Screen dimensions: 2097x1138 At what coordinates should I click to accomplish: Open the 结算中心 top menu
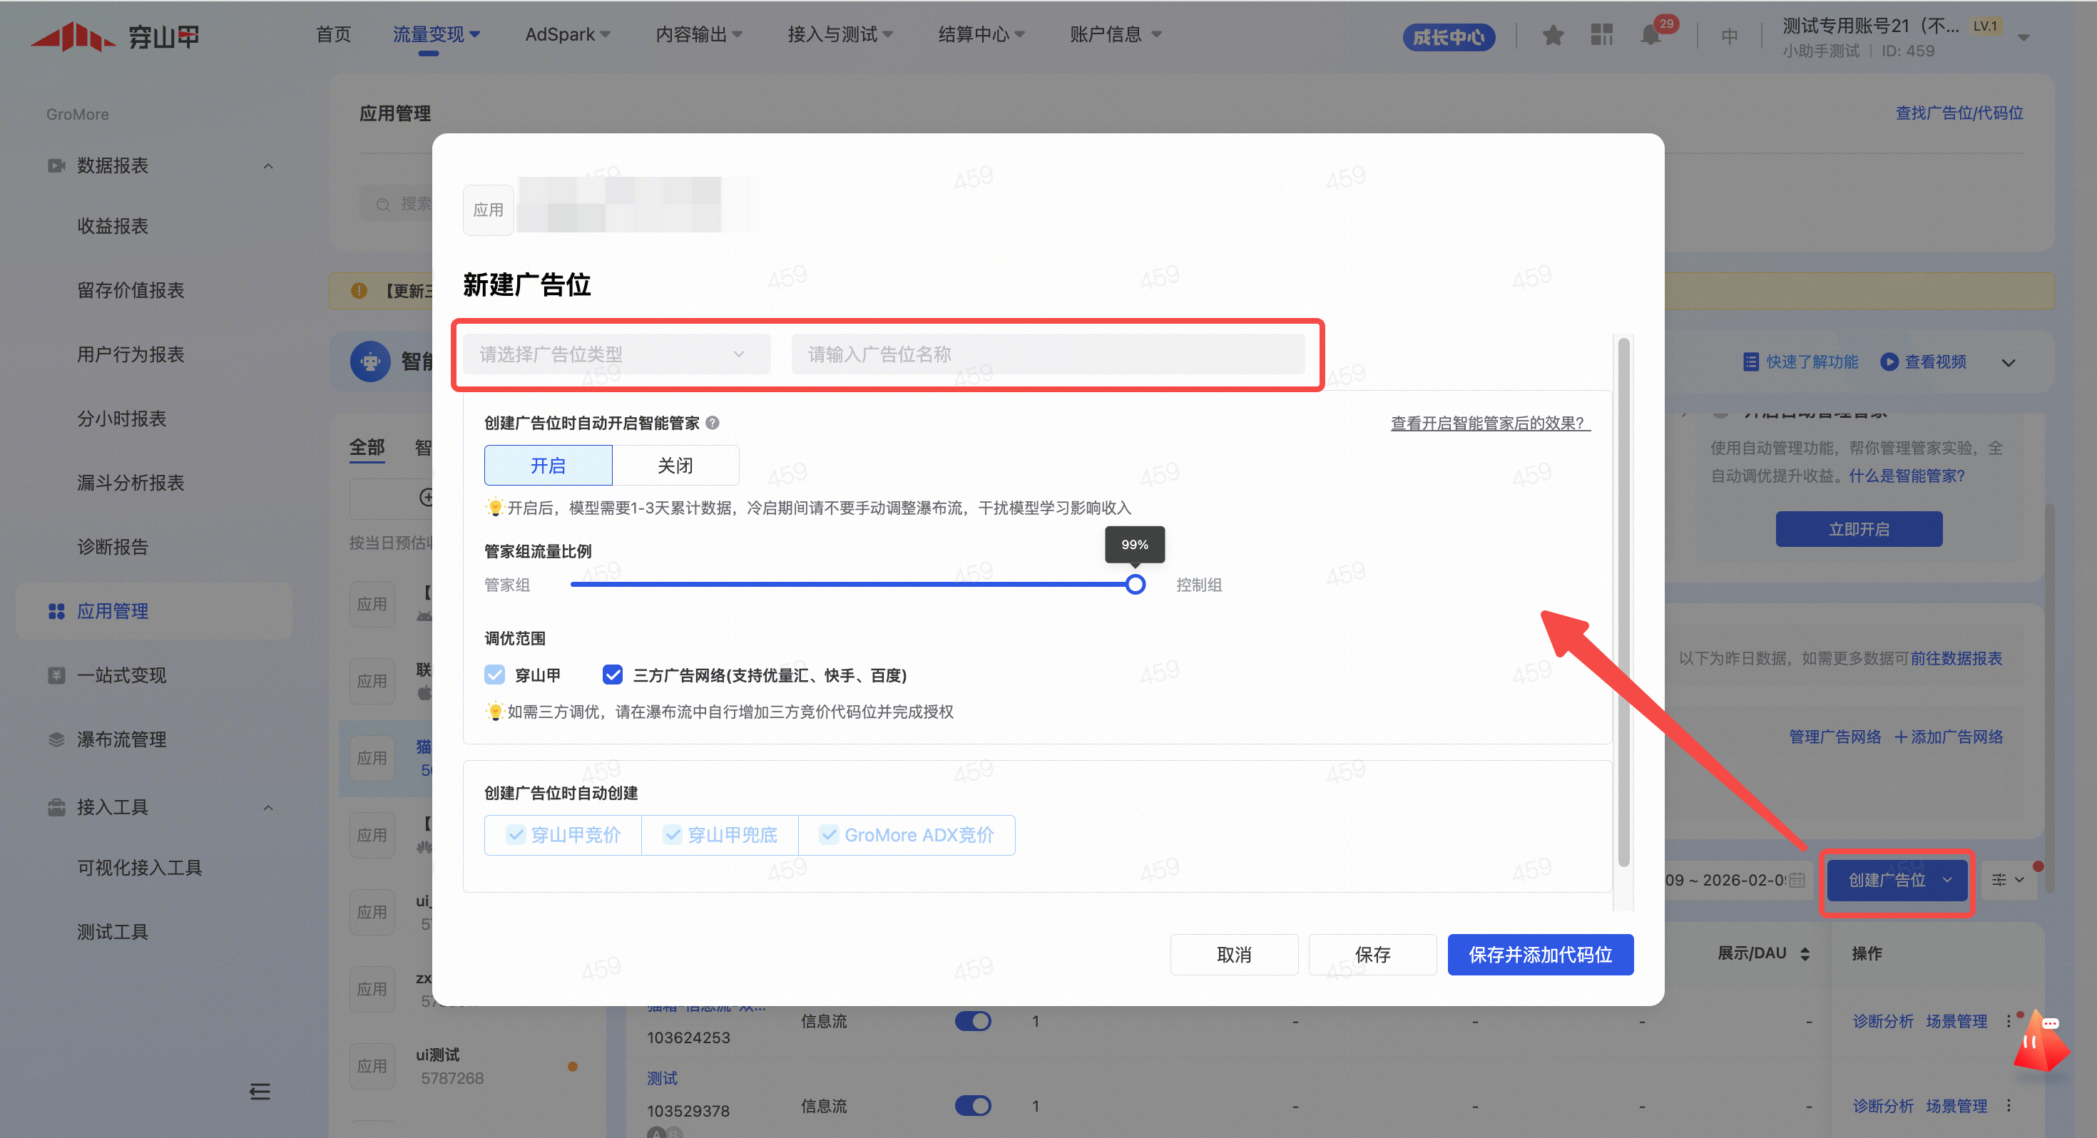(980, 34)
